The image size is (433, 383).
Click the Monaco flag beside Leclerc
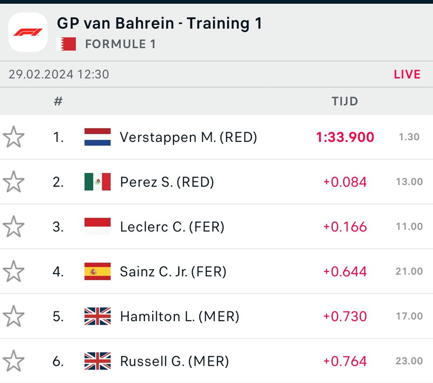tap(97, 227)
